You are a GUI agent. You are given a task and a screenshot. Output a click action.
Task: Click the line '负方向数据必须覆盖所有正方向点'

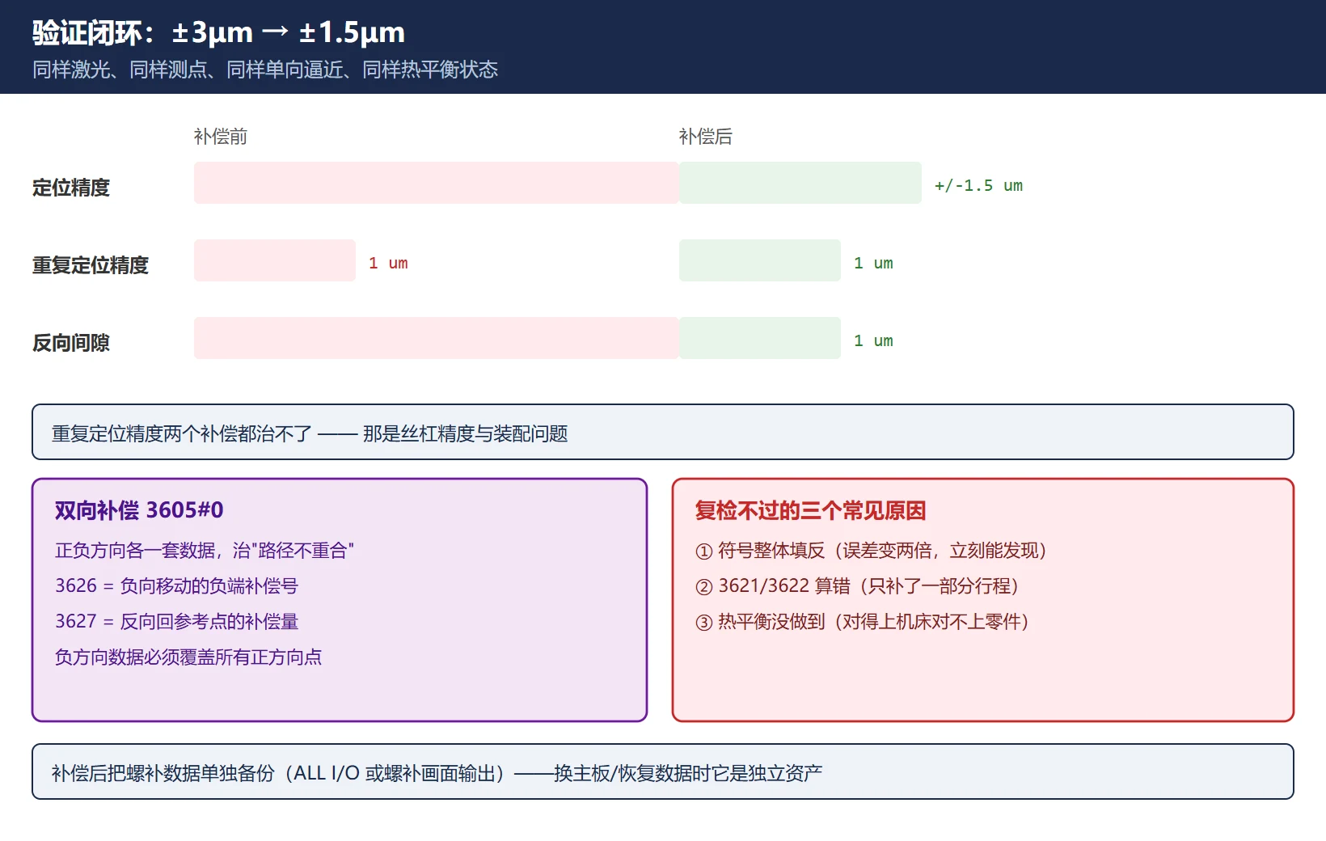click(188, 657)
